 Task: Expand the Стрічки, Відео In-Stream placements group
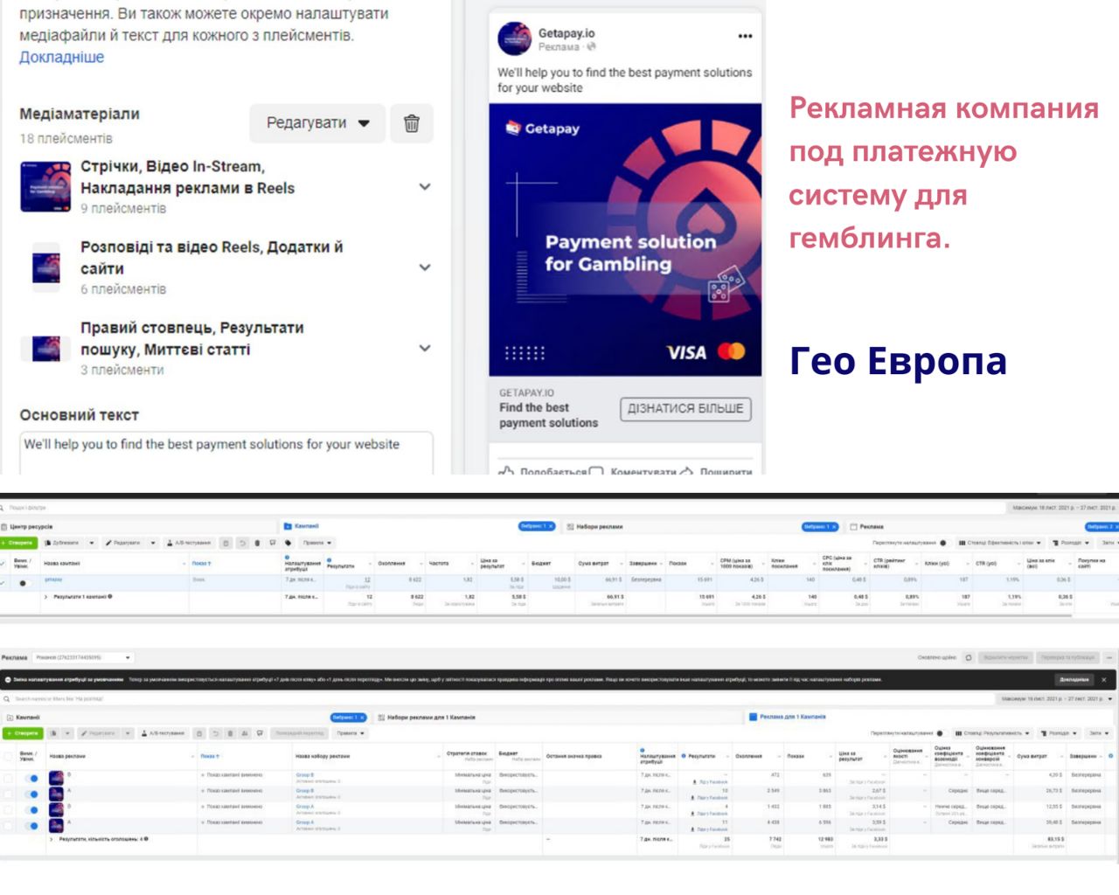pos(425,187)
